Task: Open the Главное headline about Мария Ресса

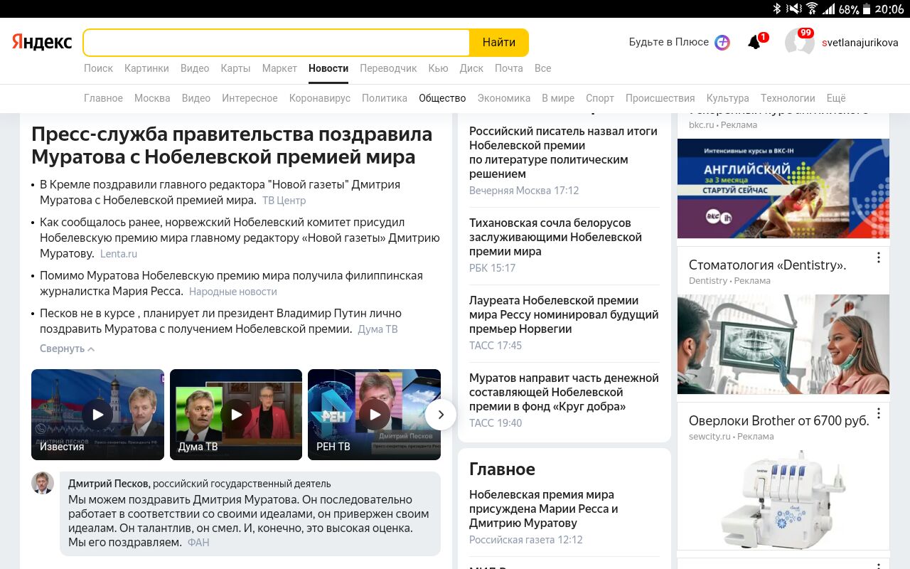Action: pos(544,509)
